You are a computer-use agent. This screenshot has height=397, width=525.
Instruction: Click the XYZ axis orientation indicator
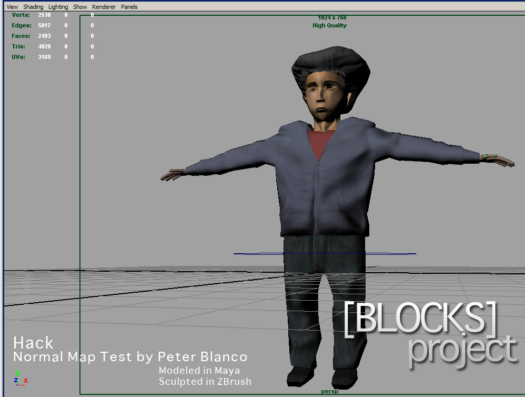(21, 378)
